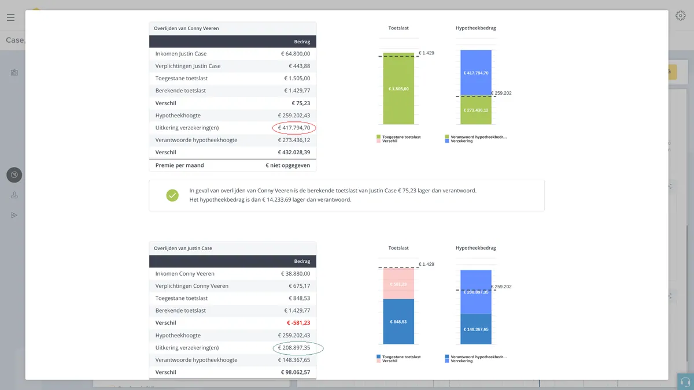Click the € 64.800,00 income value
The image size is (694, 390).
(x=294, y=54)
